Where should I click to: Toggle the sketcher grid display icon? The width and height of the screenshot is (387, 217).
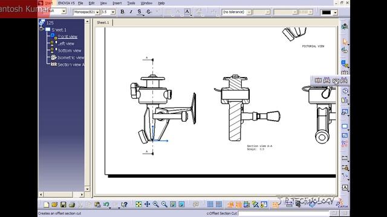(210, 204)
